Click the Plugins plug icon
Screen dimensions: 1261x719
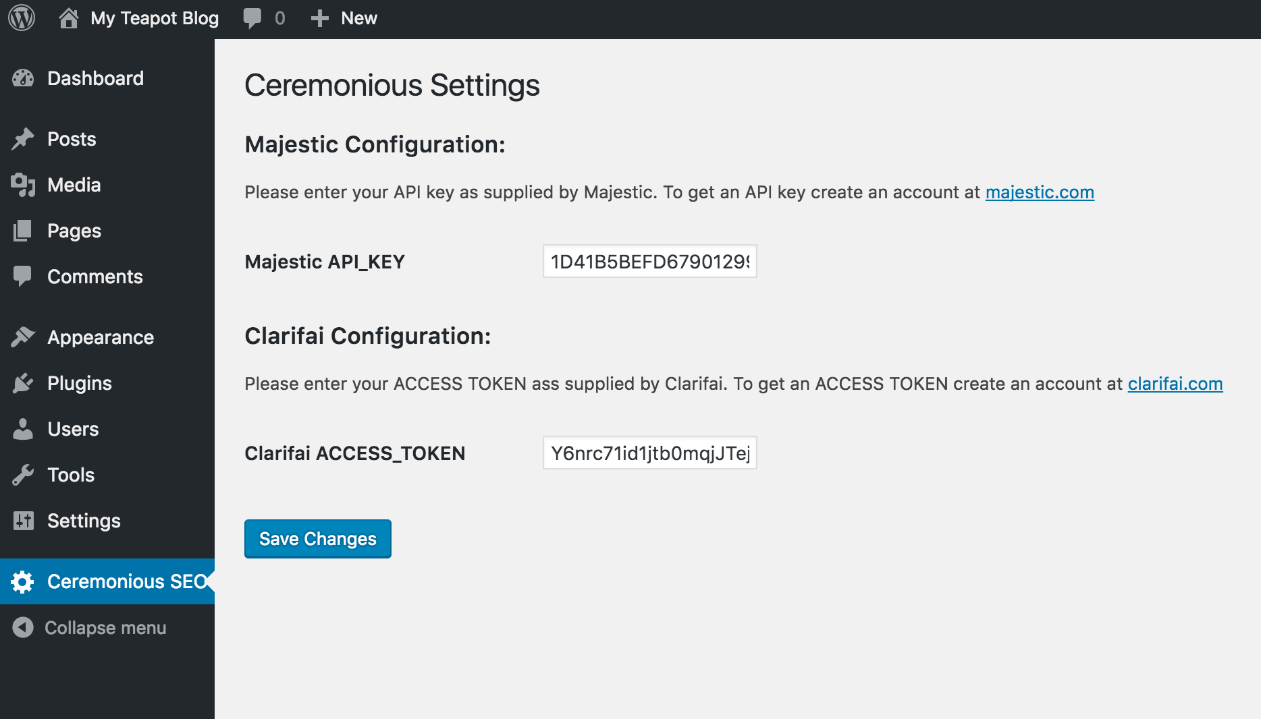tap(23, 383)
